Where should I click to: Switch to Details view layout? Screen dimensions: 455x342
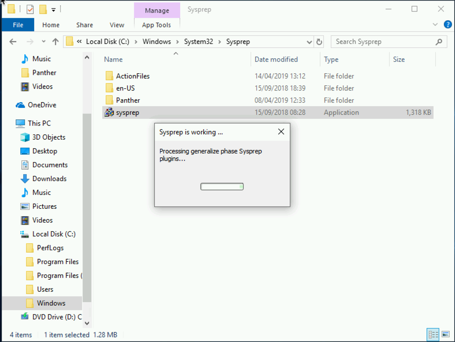click(x=433, y=335)
